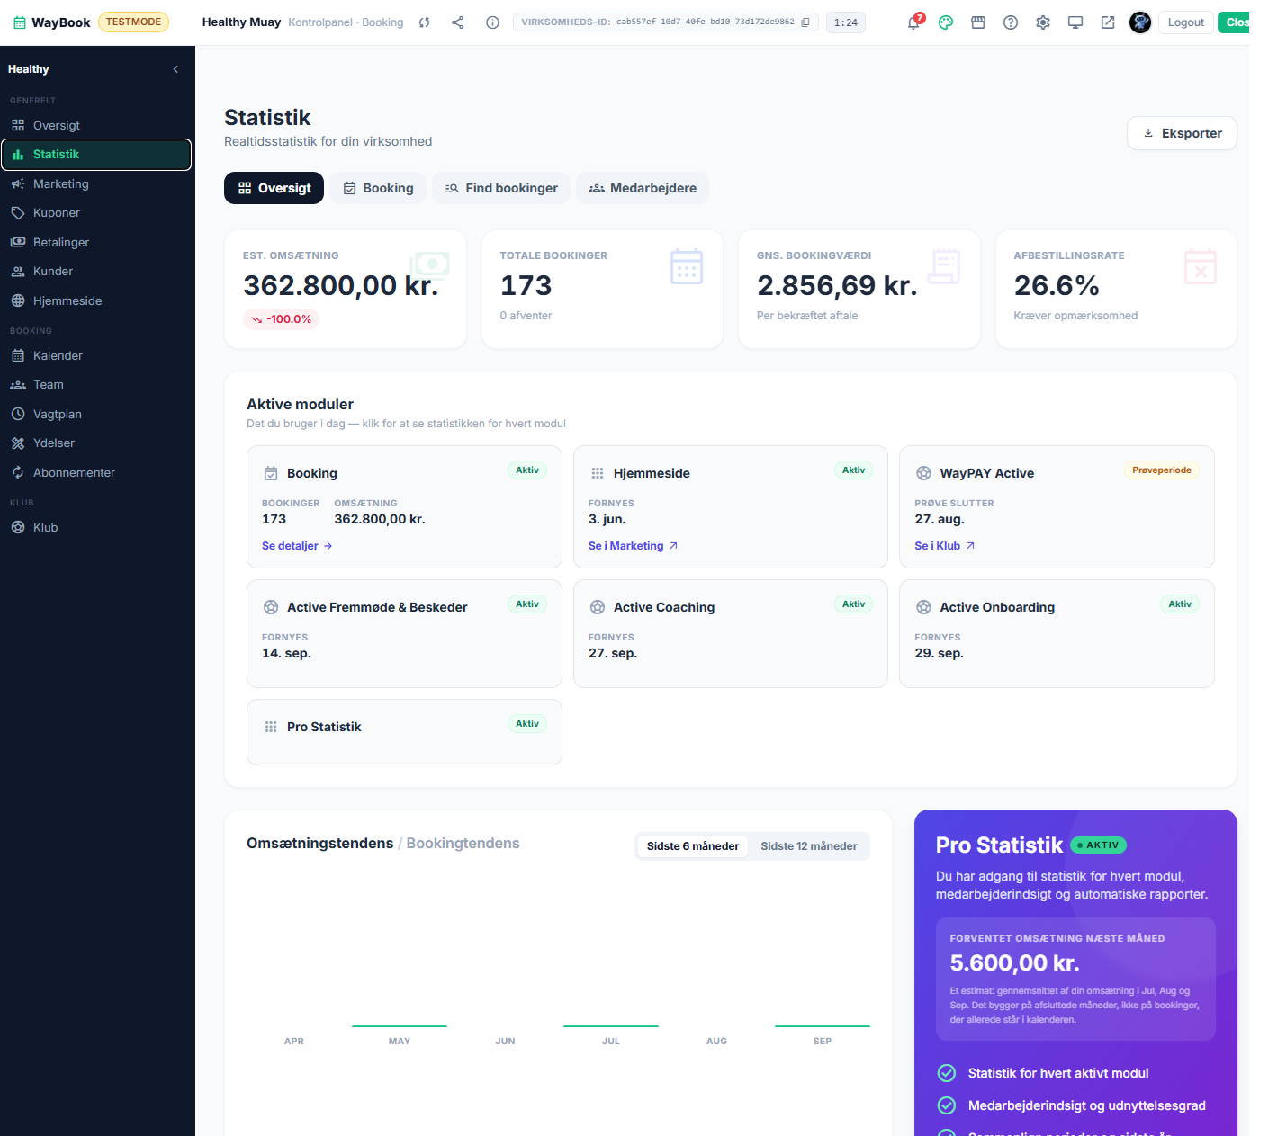Switch to the Find bookinger tab
The width and height of the screenshot is (1278, 1136).
click(501, 188)
